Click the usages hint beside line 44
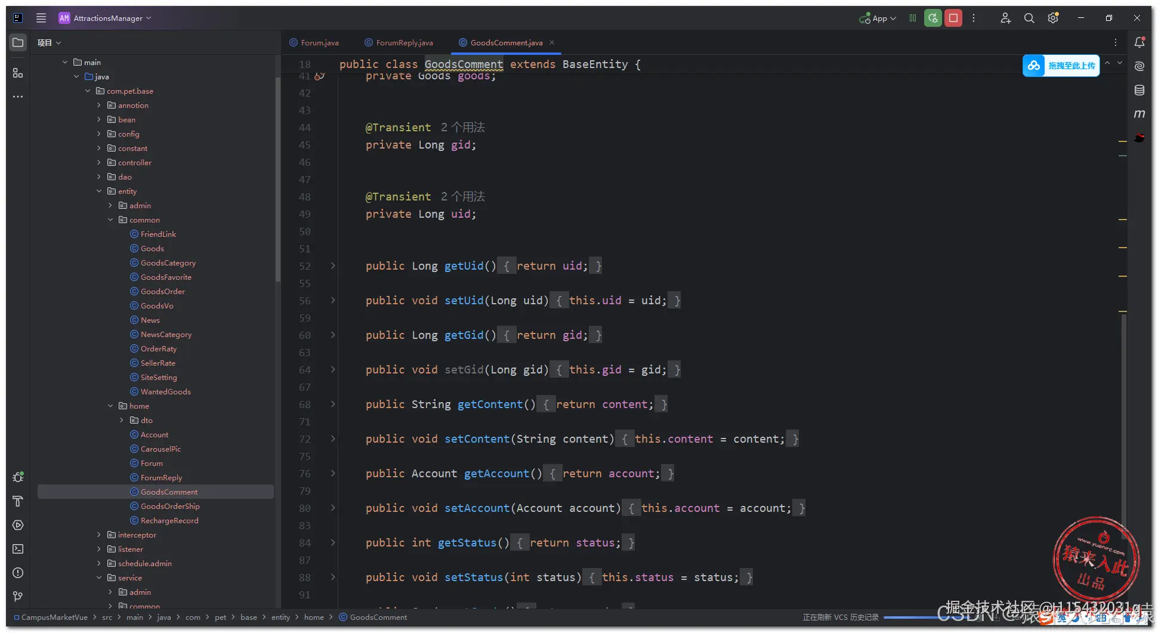Viewport: 1158px width, 633px height. tap(463, 127)
